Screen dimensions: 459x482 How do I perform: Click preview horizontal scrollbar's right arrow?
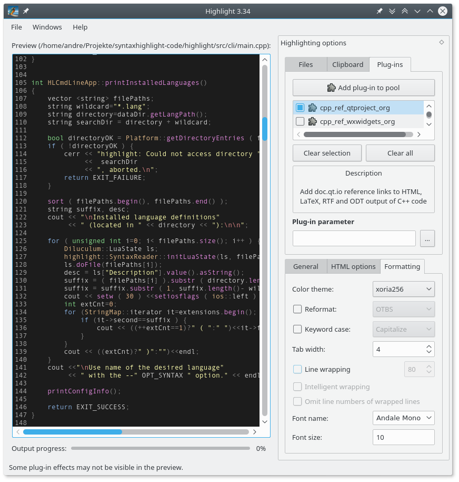pos(255,432)
